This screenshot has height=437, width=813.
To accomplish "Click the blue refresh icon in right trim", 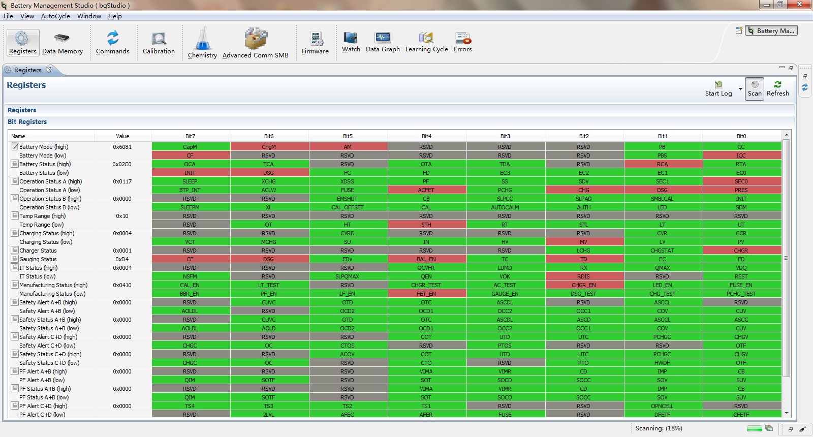I will [x=805, y=87].
